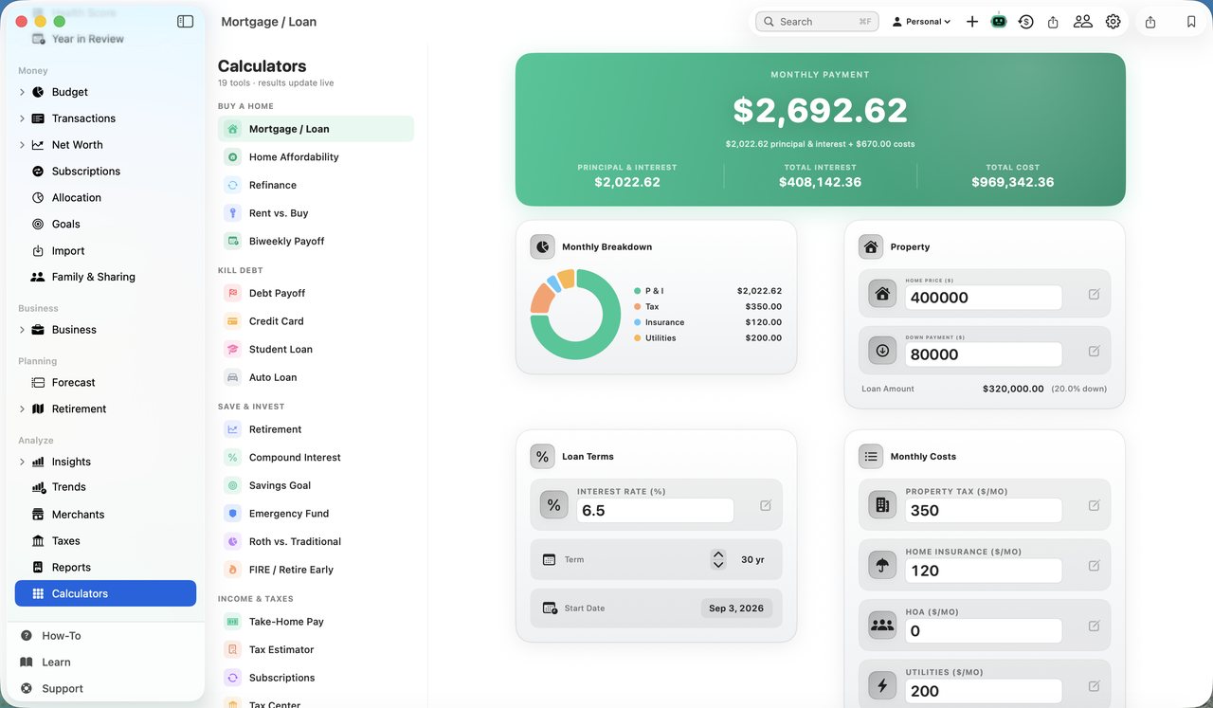Open the settings gear icon
Image resolution: width=1213 pixels, height=708 pixels.
[1113, 21]
